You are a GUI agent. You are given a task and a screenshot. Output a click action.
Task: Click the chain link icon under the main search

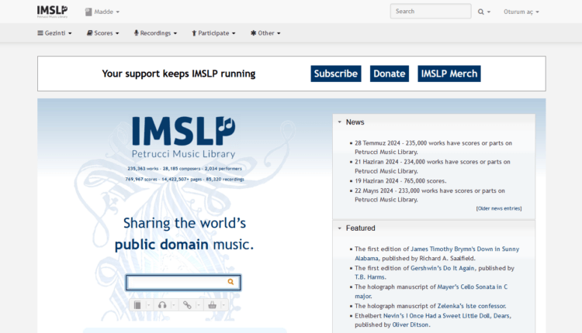click(x=187, y=305)
